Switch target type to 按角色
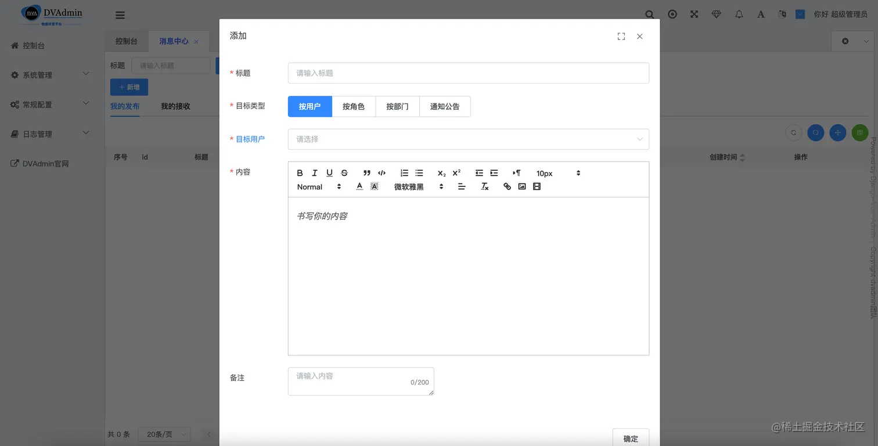Viewport: 878px width, 446px height. point(354,106)
